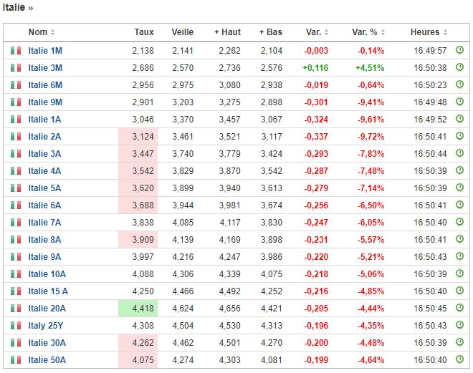Open the Italie 2A bond link

(x=44, y=137)
